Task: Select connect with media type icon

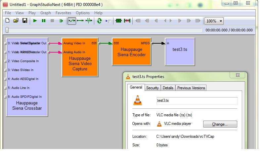Action: [x=89, y=21]
